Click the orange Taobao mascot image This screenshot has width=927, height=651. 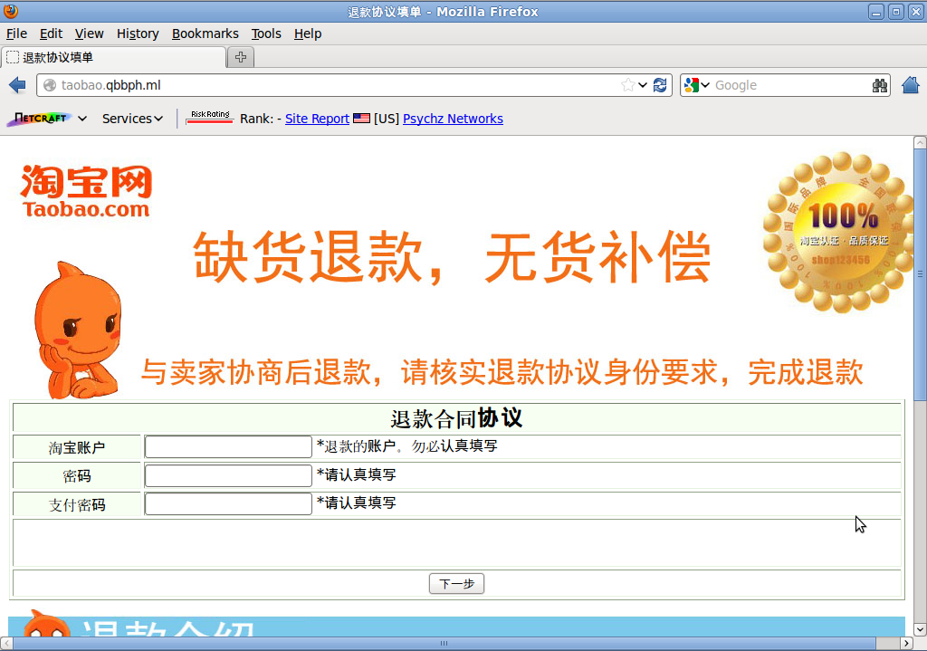click(78, 330)
